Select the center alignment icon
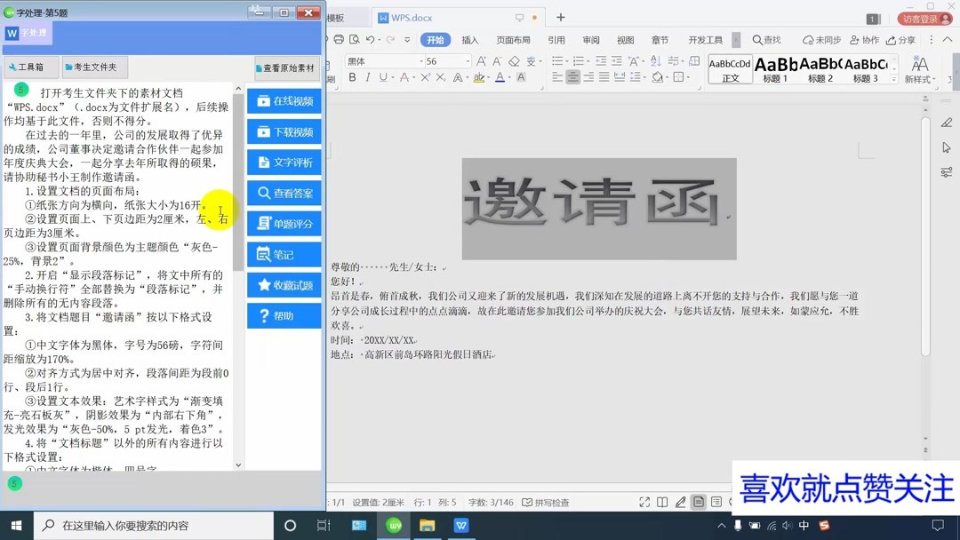Screen dimensions: 960x540 (573, 77)
